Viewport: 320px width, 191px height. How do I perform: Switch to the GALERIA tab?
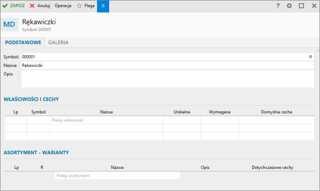pos(58,42)
